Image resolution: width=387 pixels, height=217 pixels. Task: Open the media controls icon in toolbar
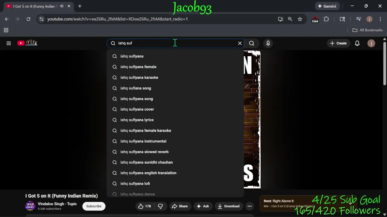pos(359,19)
